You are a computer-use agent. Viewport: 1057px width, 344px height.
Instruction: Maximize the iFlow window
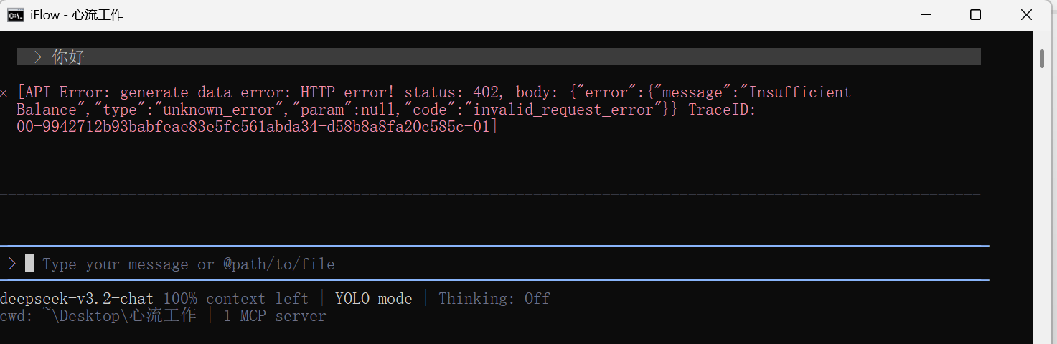pos(975,14)
